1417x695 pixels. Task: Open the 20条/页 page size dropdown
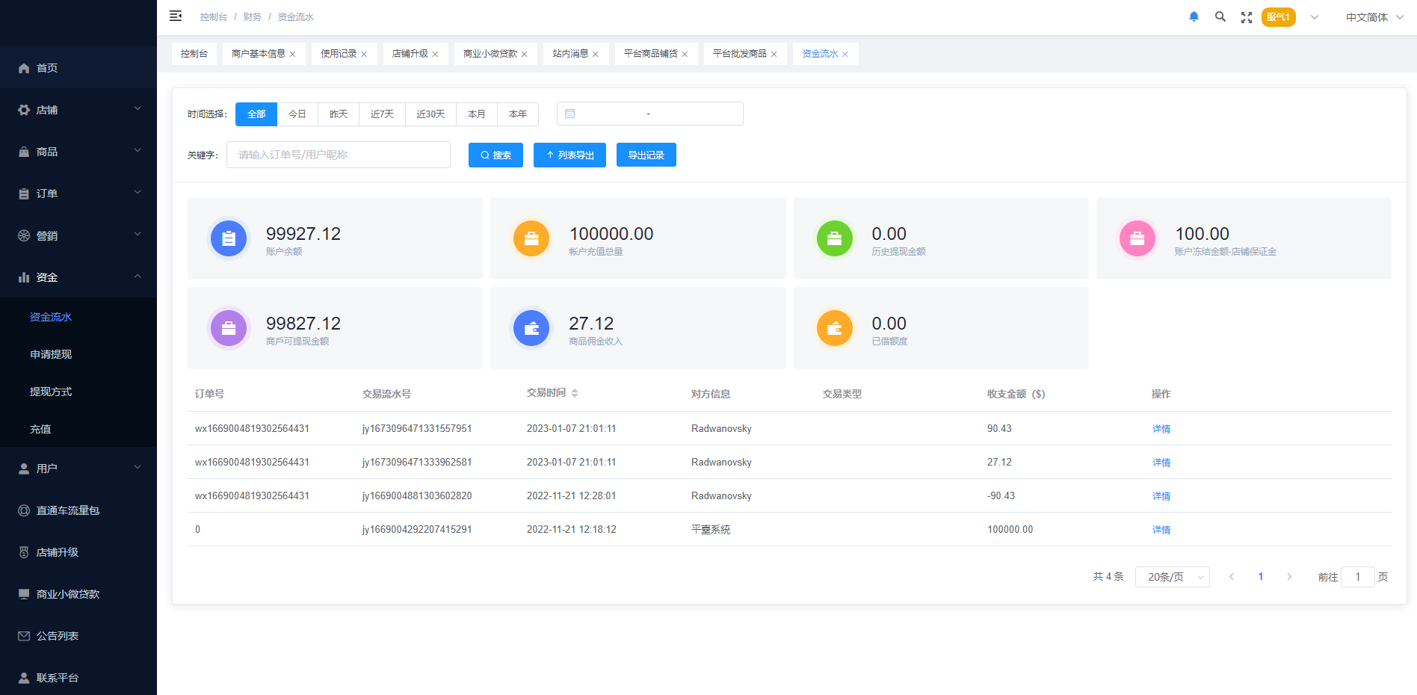coord(1172,577)
